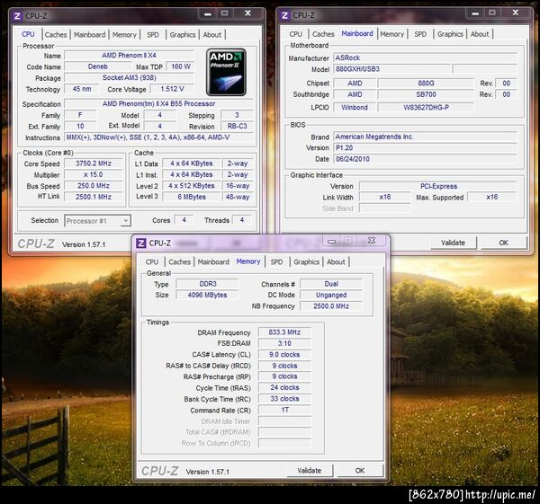Click the CPU-Z logo icon in the Mainboard window title bar
Screen dimensions: 540x504
click(284, 15)
